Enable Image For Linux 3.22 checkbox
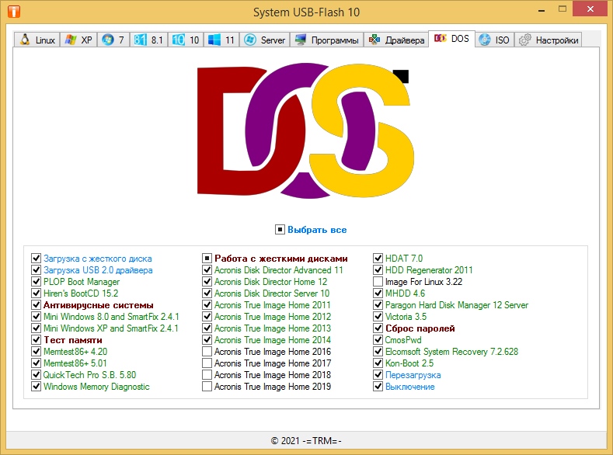The image size is (613, 455). 378,282
